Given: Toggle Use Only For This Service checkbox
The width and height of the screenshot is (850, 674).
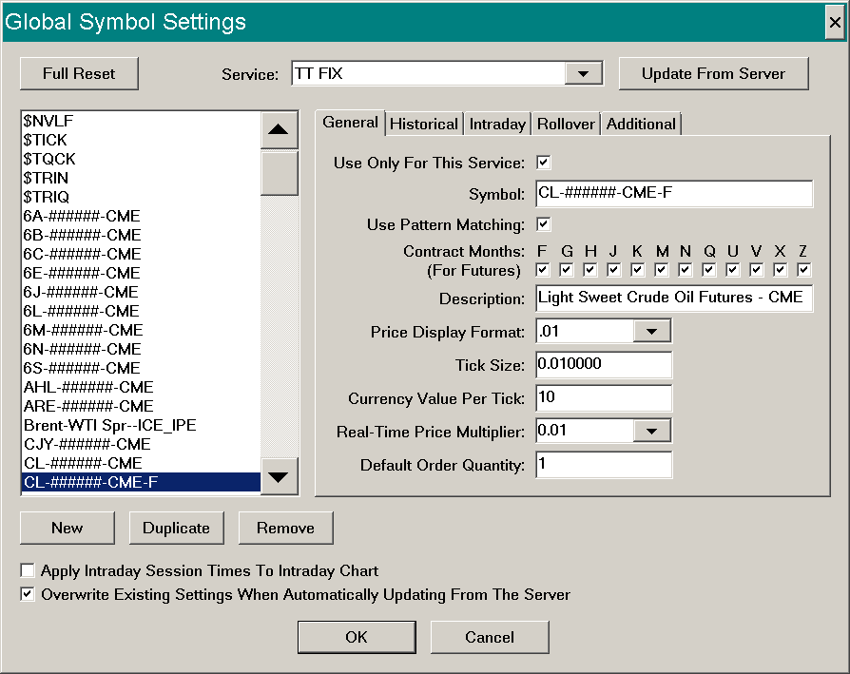Looking at the screenshot, I should (x=543, y=163).
